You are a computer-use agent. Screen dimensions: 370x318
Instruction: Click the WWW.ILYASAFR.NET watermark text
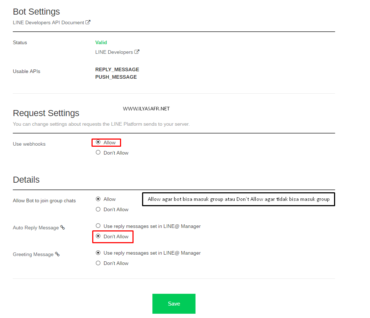(146, 109)
